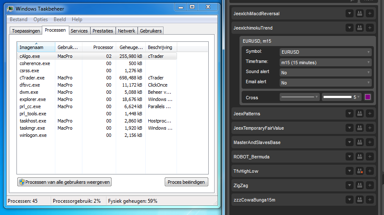Screen dimensions: 384x215
Task: Click the modified build icon for TfvHighLow
Action: pyautogui.click(x=359, y=171)
